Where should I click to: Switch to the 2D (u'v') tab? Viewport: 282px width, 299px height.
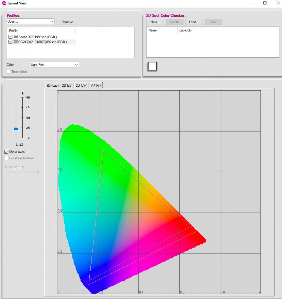click(x=81, y=86)
